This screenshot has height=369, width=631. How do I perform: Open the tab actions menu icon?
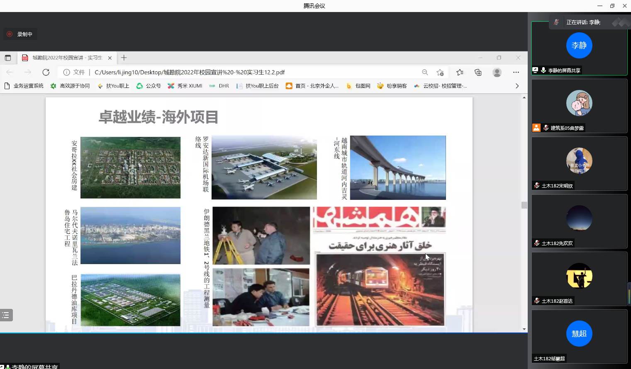tap(8, 58)
